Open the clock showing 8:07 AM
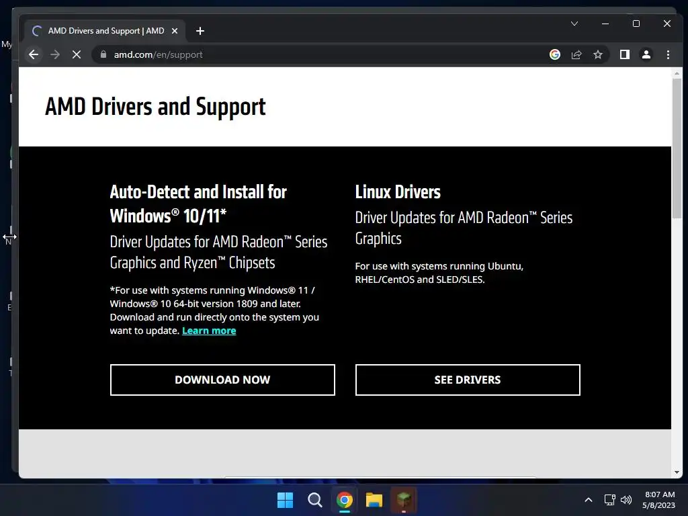Image resolution: width=688 pixels, height=516 pixels. coord(658,500)
